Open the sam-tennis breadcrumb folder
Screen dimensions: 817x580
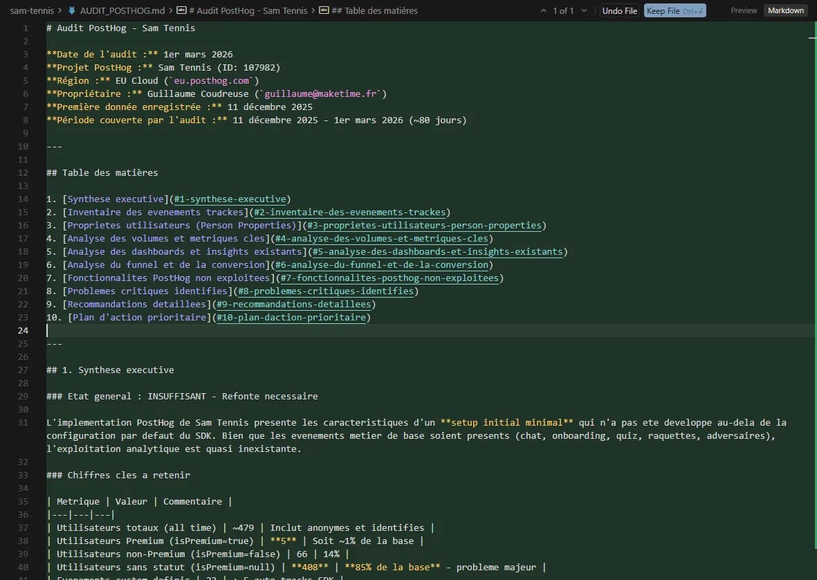(32, 10)
